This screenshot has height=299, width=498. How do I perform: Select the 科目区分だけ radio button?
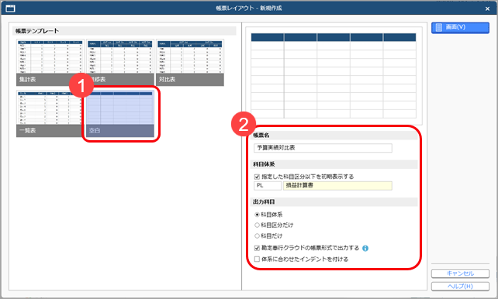tap(257, 225)
